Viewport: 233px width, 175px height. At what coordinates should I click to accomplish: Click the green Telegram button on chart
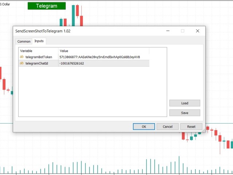[x=47, y=6]
